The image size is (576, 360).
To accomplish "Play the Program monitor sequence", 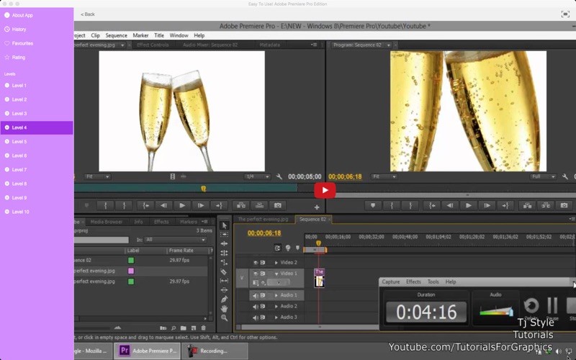I will pyautogui.click(x=469, y=206).
